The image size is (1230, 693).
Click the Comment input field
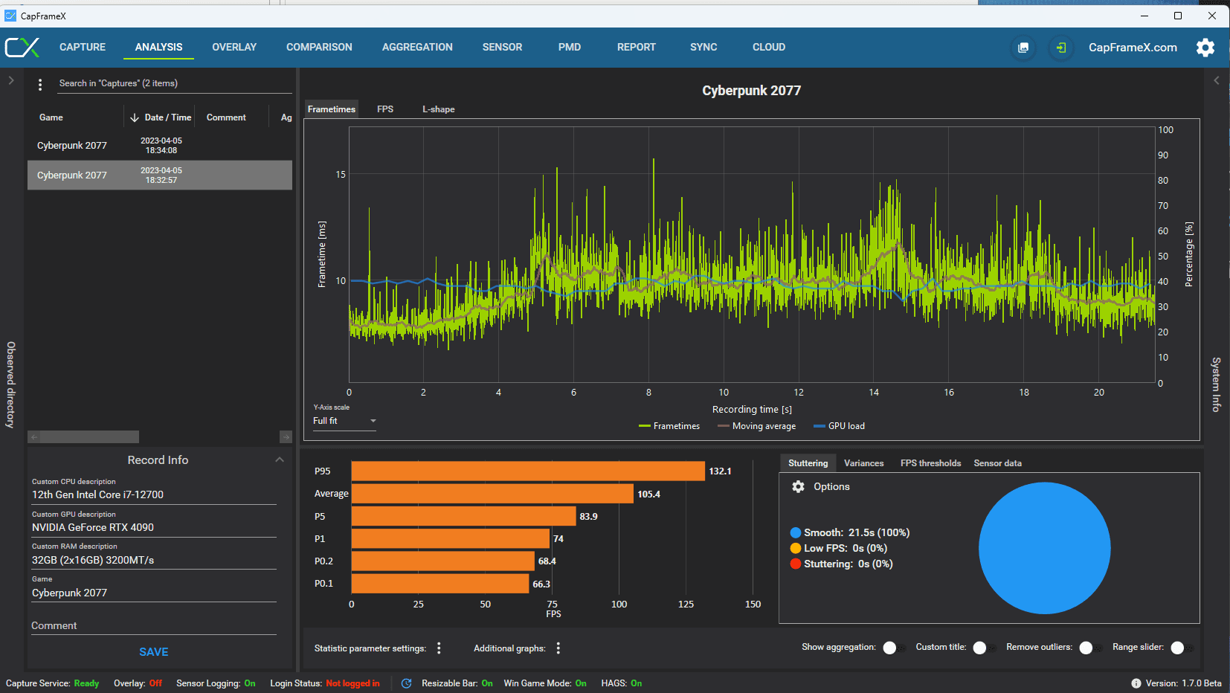[154, 626]
